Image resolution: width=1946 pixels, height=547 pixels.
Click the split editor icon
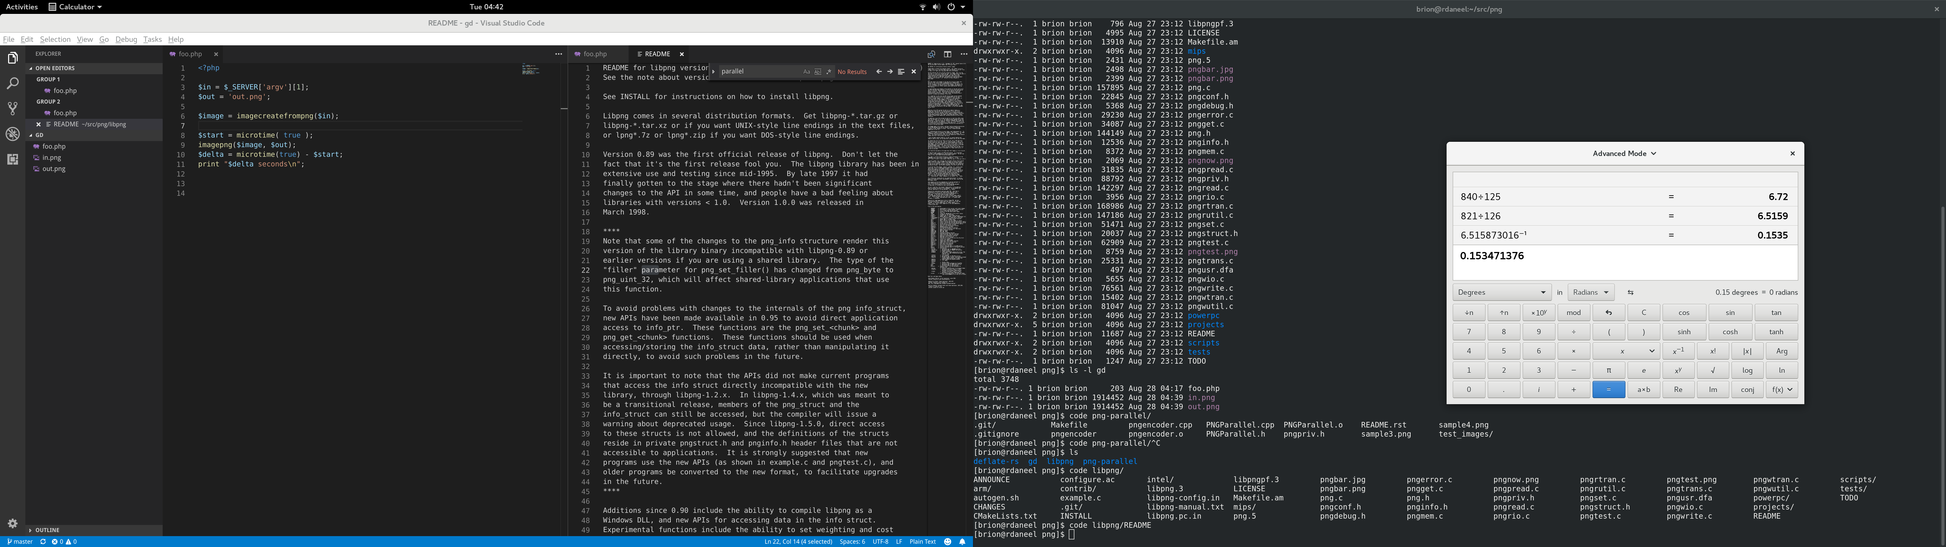(947, 54)
